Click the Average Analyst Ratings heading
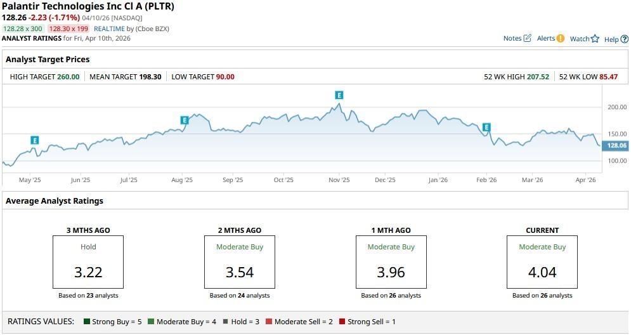This screenshot has height=335, width=631. [55, 200]
